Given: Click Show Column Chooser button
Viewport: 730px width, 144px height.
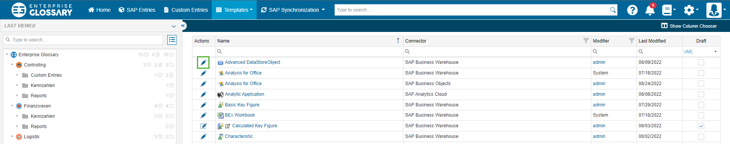Looking at the screenshot, I should coord(689,26).
